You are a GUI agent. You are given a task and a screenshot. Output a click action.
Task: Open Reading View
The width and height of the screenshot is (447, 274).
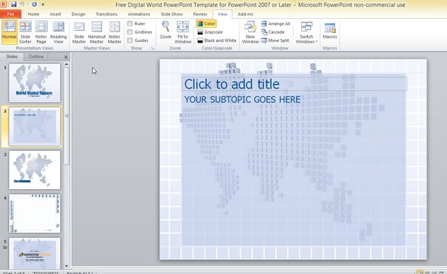(59, 32)
